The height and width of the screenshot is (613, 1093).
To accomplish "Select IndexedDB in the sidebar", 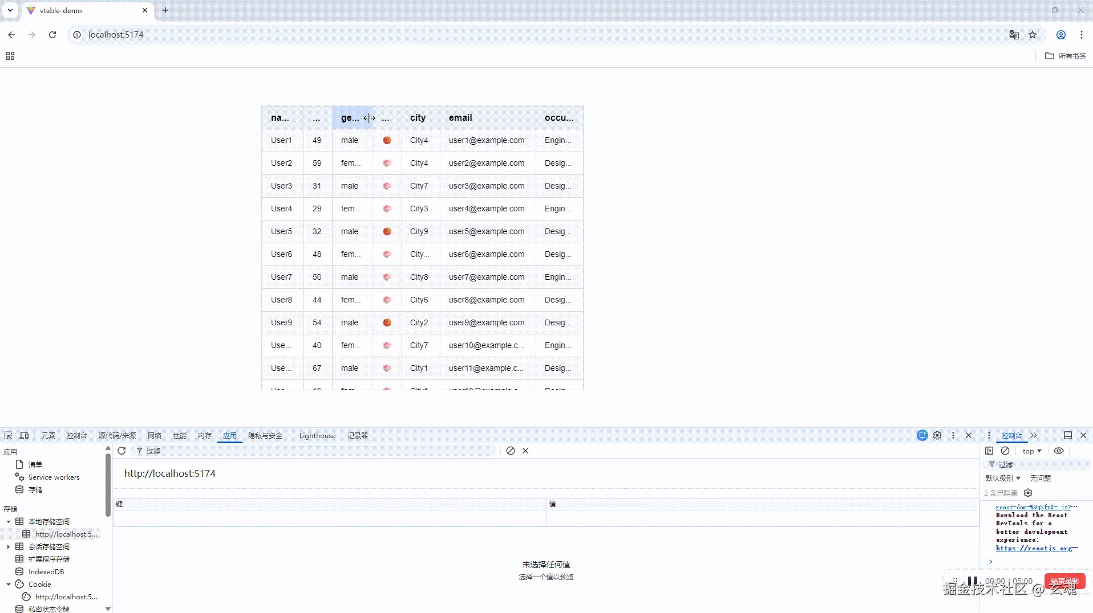I will [46, 571].
